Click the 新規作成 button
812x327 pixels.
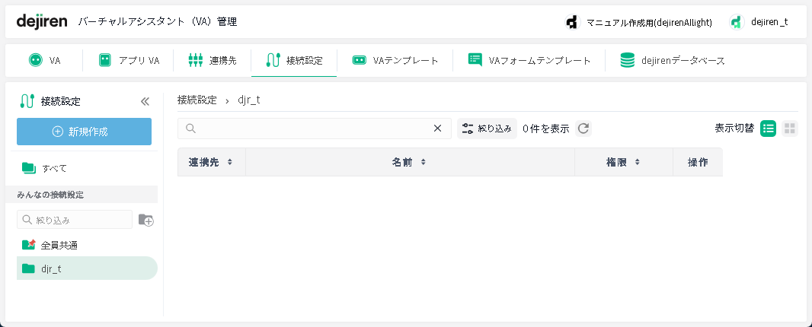tap(84, 132)
